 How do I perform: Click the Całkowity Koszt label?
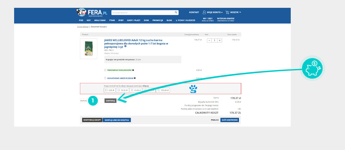pos(207,113)
